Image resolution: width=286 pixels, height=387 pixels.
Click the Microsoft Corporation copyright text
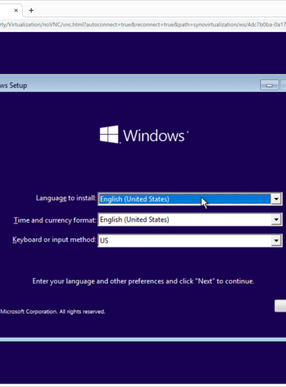[x=52, y=311]
